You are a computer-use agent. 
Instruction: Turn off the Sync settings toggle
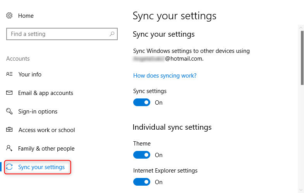[x=142, y=102]
